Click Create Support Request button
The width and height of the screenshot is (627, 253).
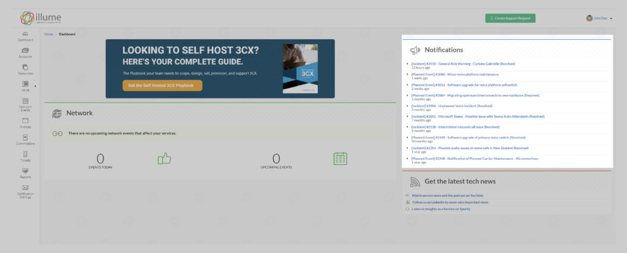(x=510, y=18)
